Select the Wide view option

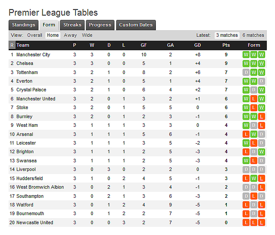(87, 35)
